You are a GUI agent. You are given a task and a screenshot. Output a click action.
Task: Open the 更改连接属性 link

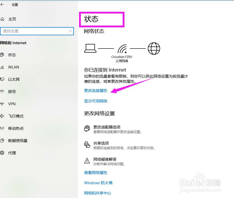(95, 90)
